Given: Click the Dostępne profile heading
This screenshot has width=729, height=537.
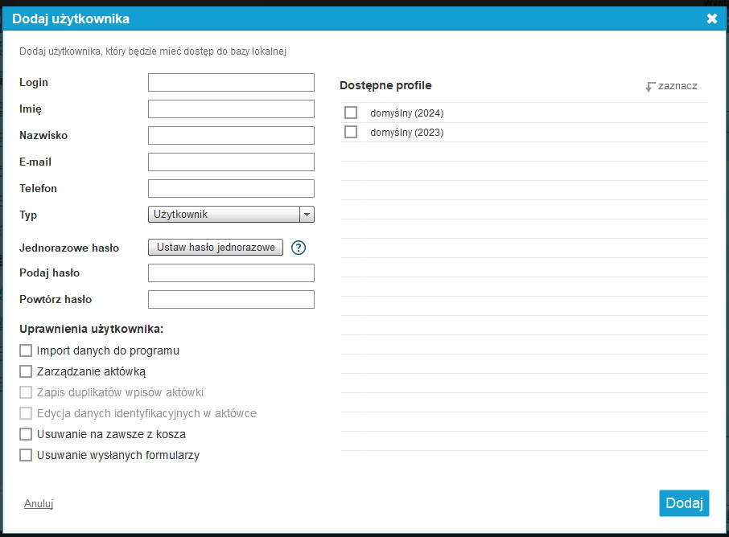Looking at the screenshot, I should pyautogui.click(x=385, y=85).
